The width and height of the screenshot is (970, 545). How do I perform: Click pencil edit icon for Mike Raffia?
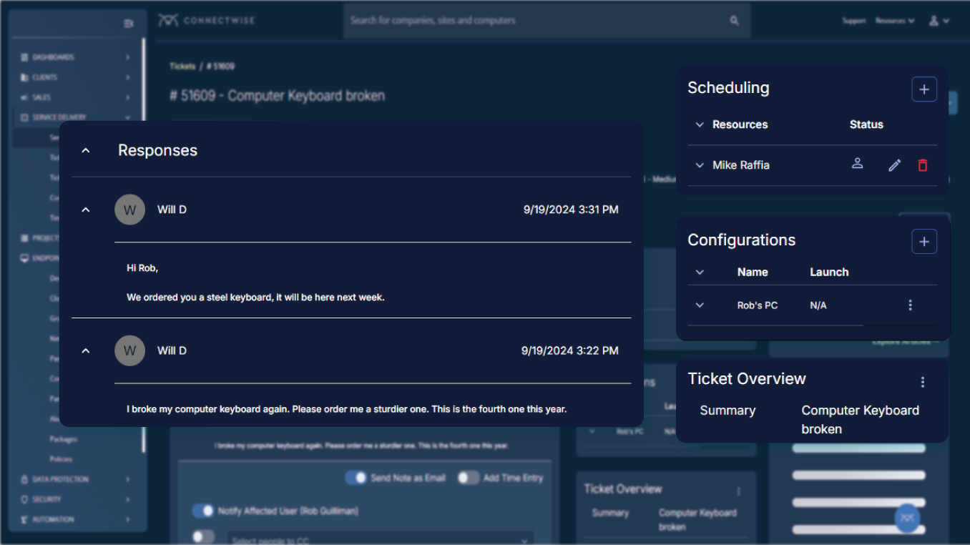pos(894,165)
